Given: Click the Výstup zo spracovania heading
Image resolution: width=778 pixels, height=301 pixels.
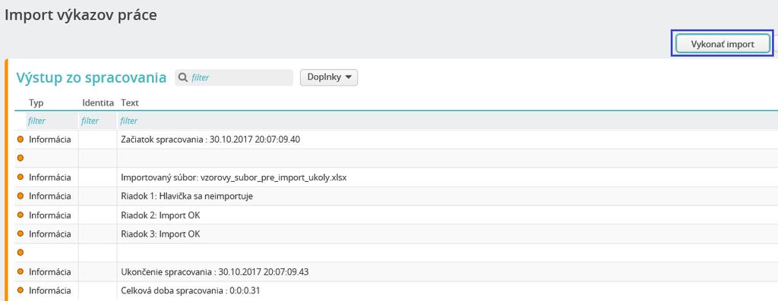Looking at the screenshot, I should (x=91, y=78).
